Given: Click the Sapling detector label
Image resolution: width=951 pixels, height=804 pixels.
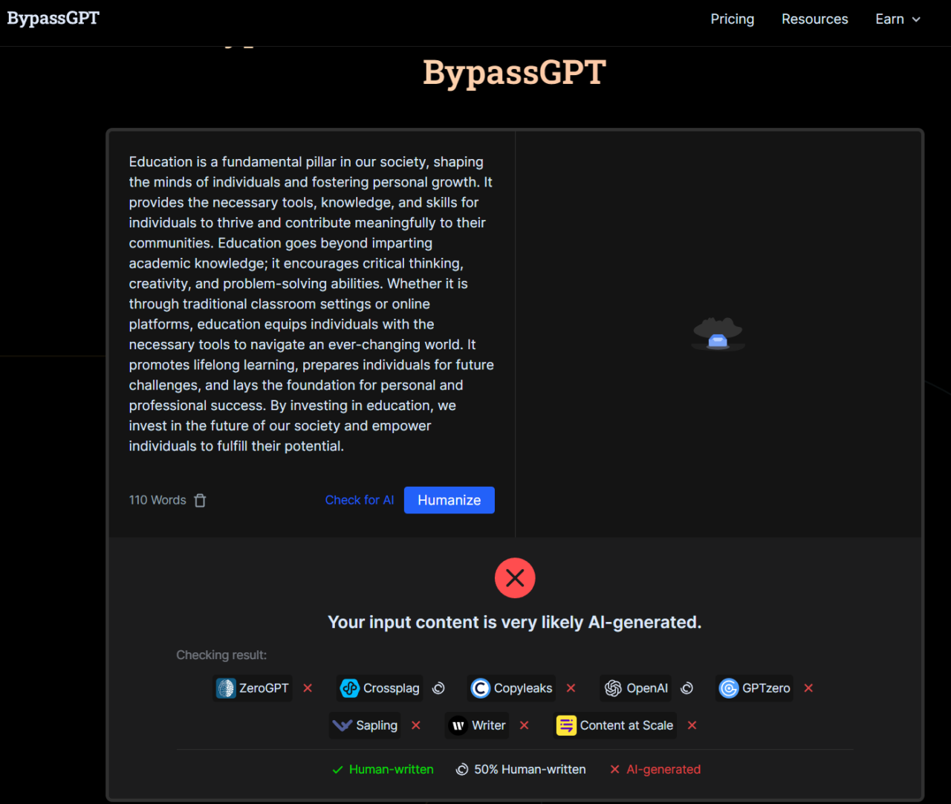Looking at the screenshot, I should click(x=377, y=725).
